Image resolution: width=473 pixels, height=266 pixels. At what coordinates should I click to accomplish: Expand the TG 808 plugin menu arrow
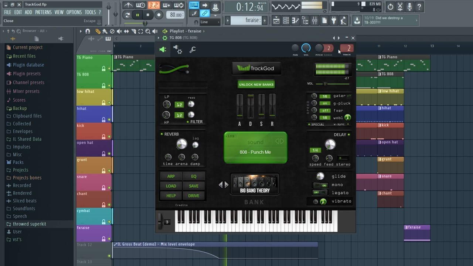tap(159, 38)
